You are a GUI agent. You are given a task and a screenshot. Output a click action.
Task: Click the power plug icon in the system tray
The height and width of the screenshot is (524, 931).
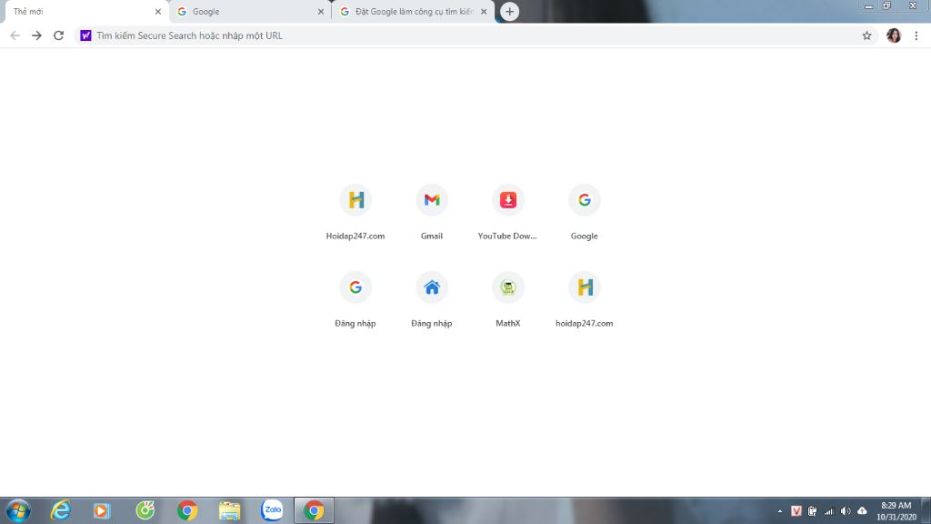pos(812,511)
